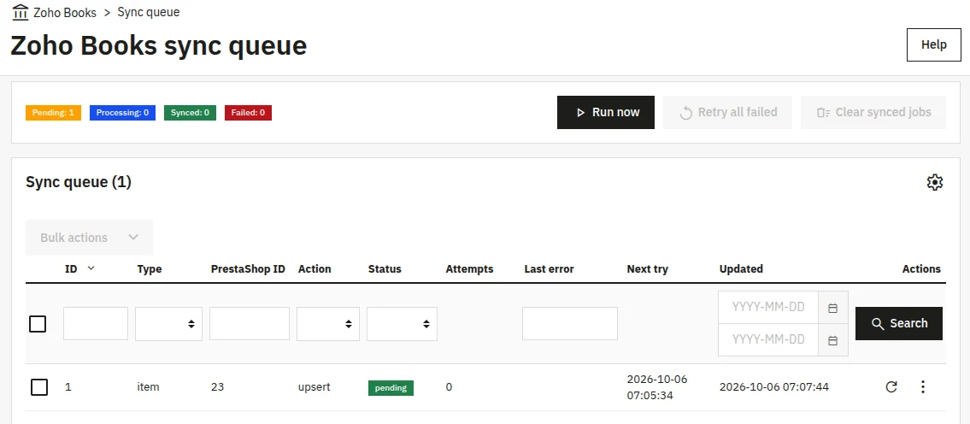Open the Zoho Books breadcrumb link

click(x=65, y=12)
